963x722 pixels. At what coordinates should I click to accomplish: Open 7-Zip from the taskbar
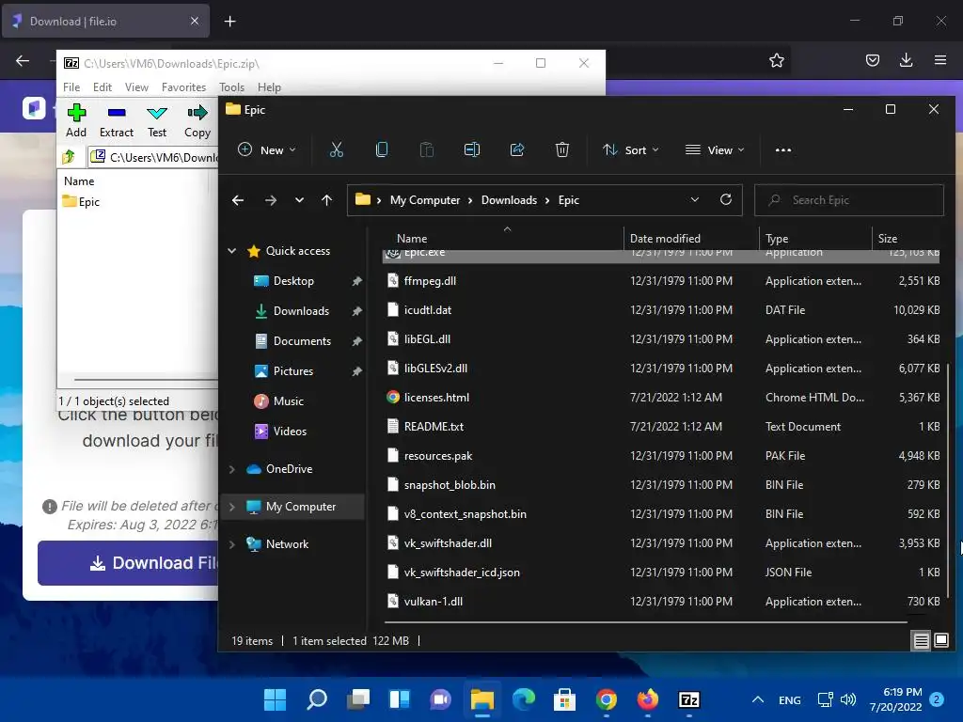coord(689,699)
